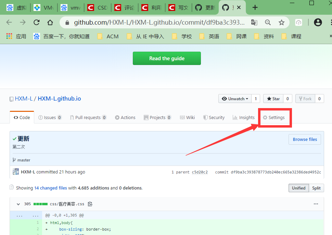Collapse the css/医疗美容.css diff
Viewport: 332px width, 235px height.
[18, 204]
